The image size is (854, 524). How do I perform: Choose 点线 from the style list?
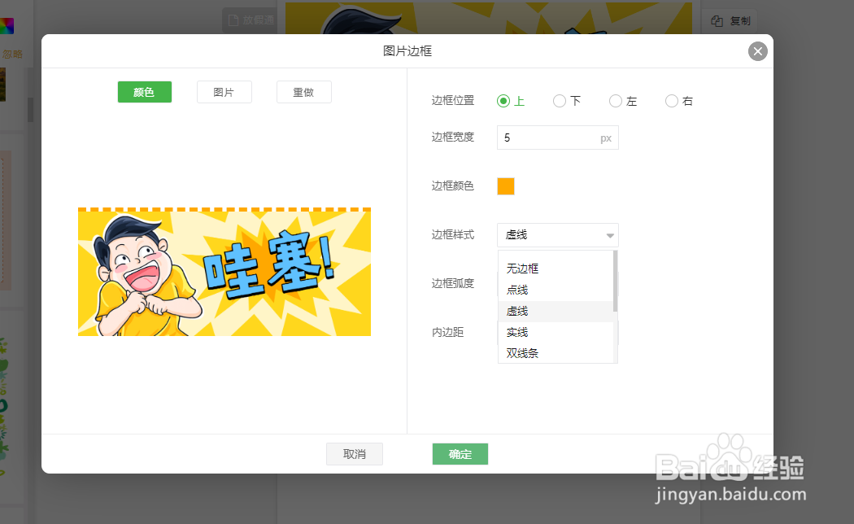pyautogui.click(x=556, y=290)
